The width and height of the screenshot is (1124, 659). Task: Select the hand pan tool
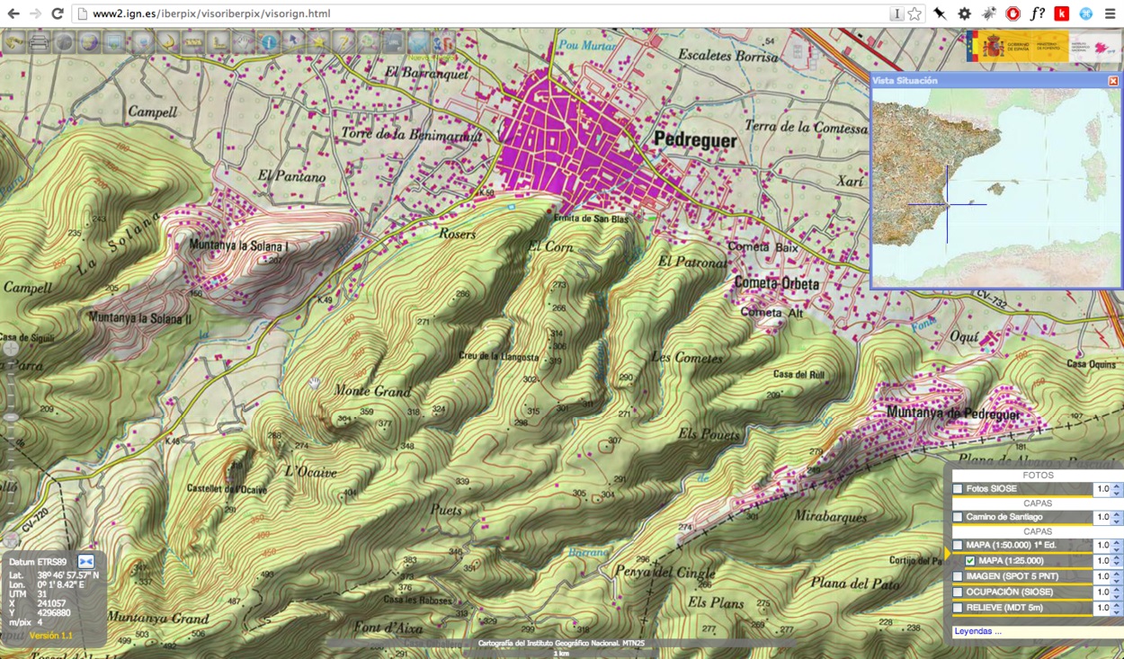(x=243, y=42)
